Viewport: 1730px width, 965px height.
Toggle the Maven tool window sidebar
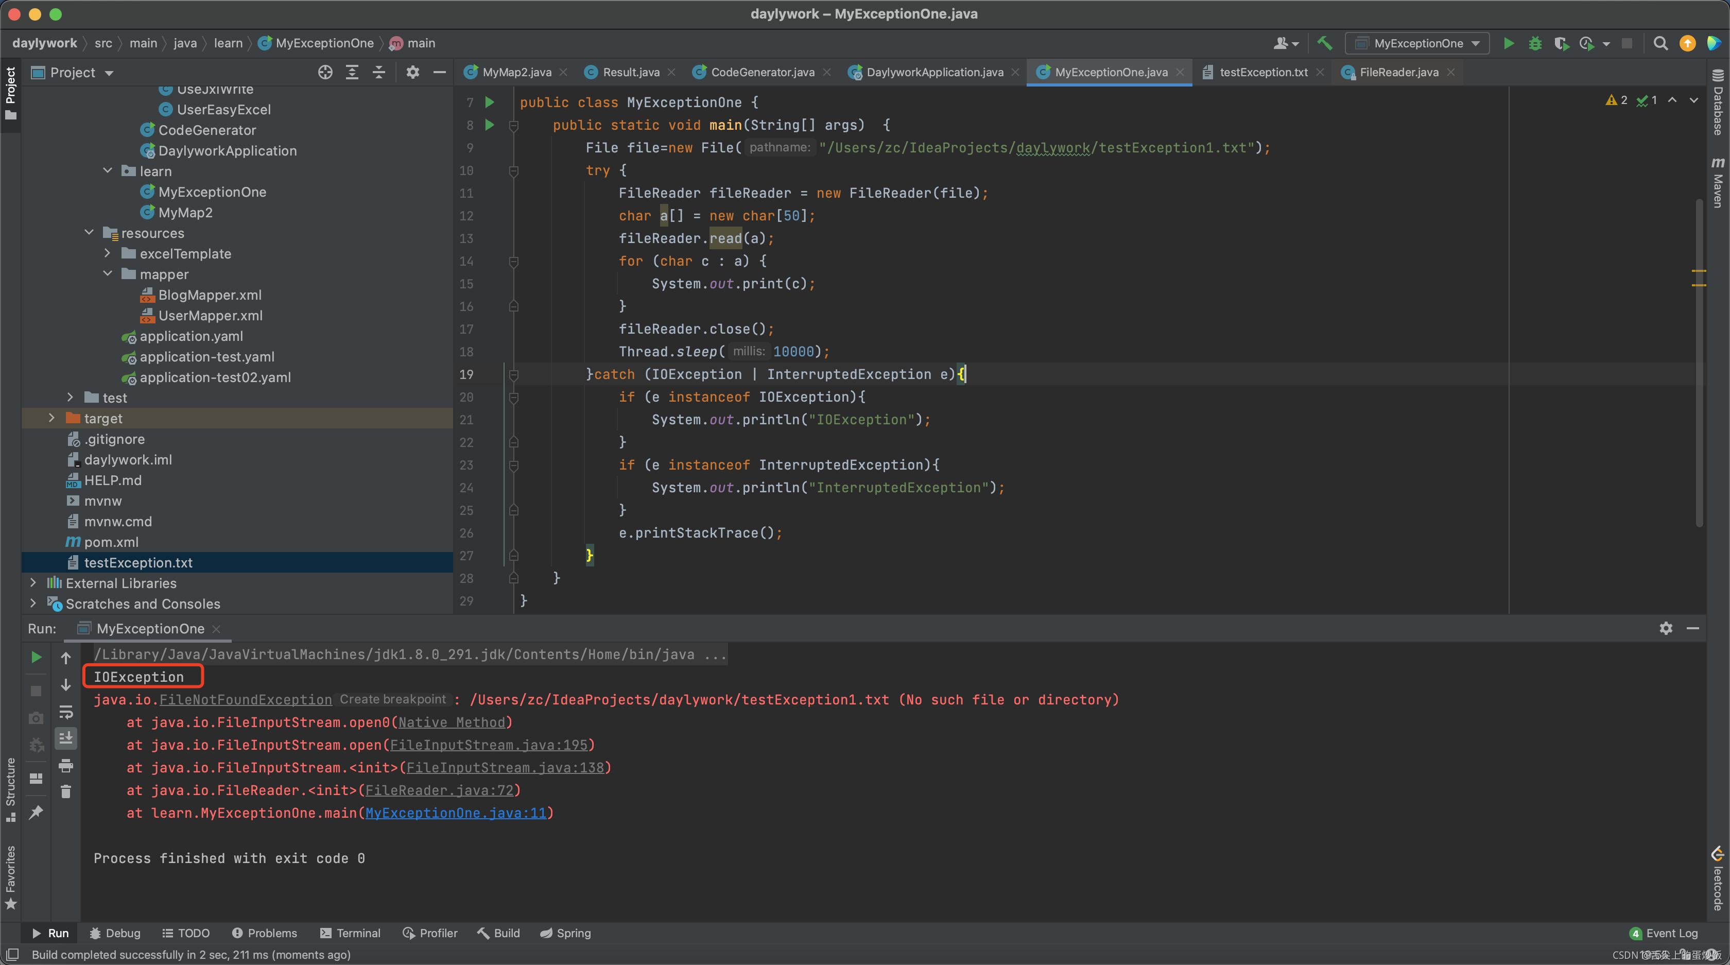coord(1718,182)
